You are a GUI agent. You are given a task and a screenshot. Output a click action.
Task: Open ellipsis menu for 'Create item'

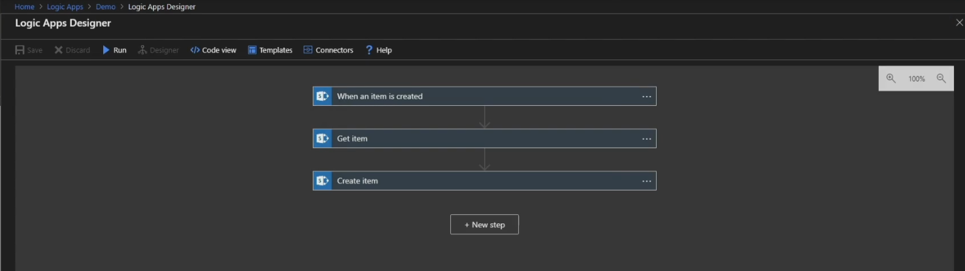[x=647, y=182]
